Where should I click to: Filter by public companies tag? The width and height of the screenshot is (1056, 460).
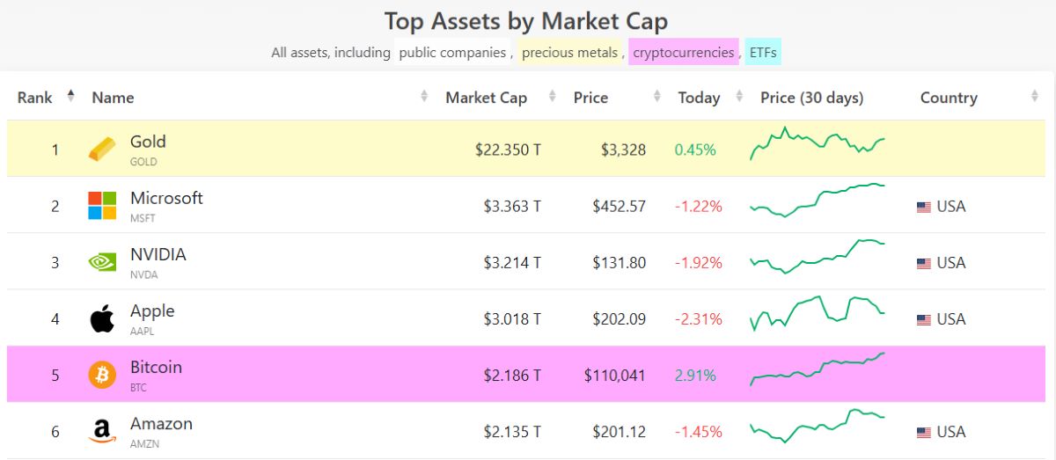pyautogui.click(x=452, y=52)
